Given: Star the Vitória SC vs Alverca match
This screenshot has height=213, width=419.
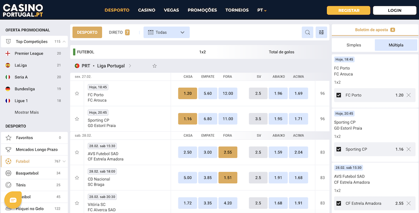Looking at the screenshot, I should click(x=77, y=203).
